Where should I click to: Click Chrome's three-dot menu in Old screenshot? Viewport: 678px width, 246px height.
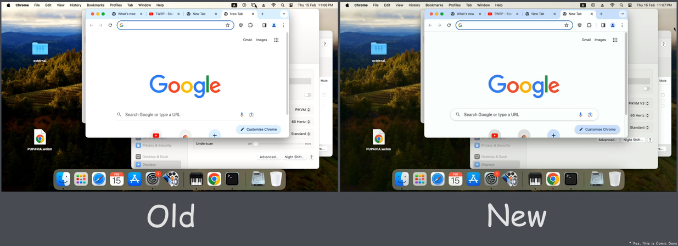click(283, 25)
